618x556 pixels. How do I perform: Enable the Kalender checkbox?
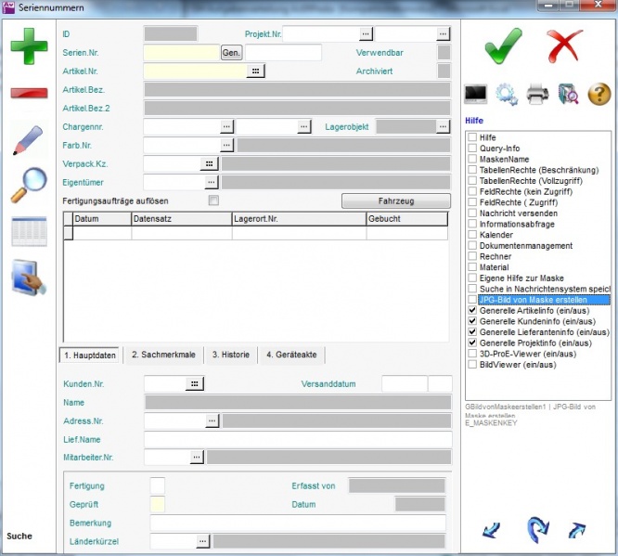(x=473, y=235)
